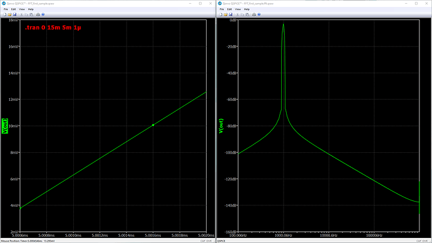Open the help icon in left toolbar
The height and width of the screenshot is (243, 432).
43,14
